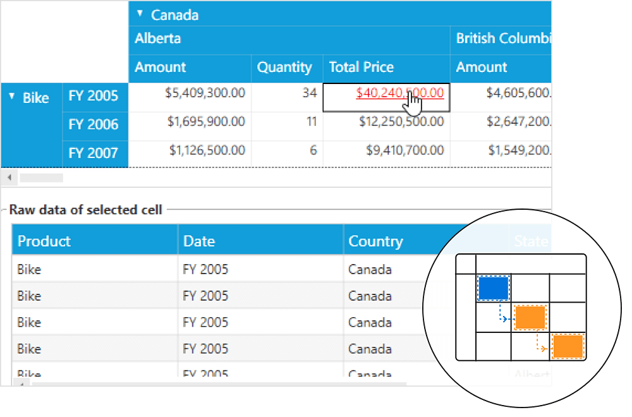Collapse the Canada column group
Image resolution: width=632 pixels, height=417 pixels.
(140, 14)
